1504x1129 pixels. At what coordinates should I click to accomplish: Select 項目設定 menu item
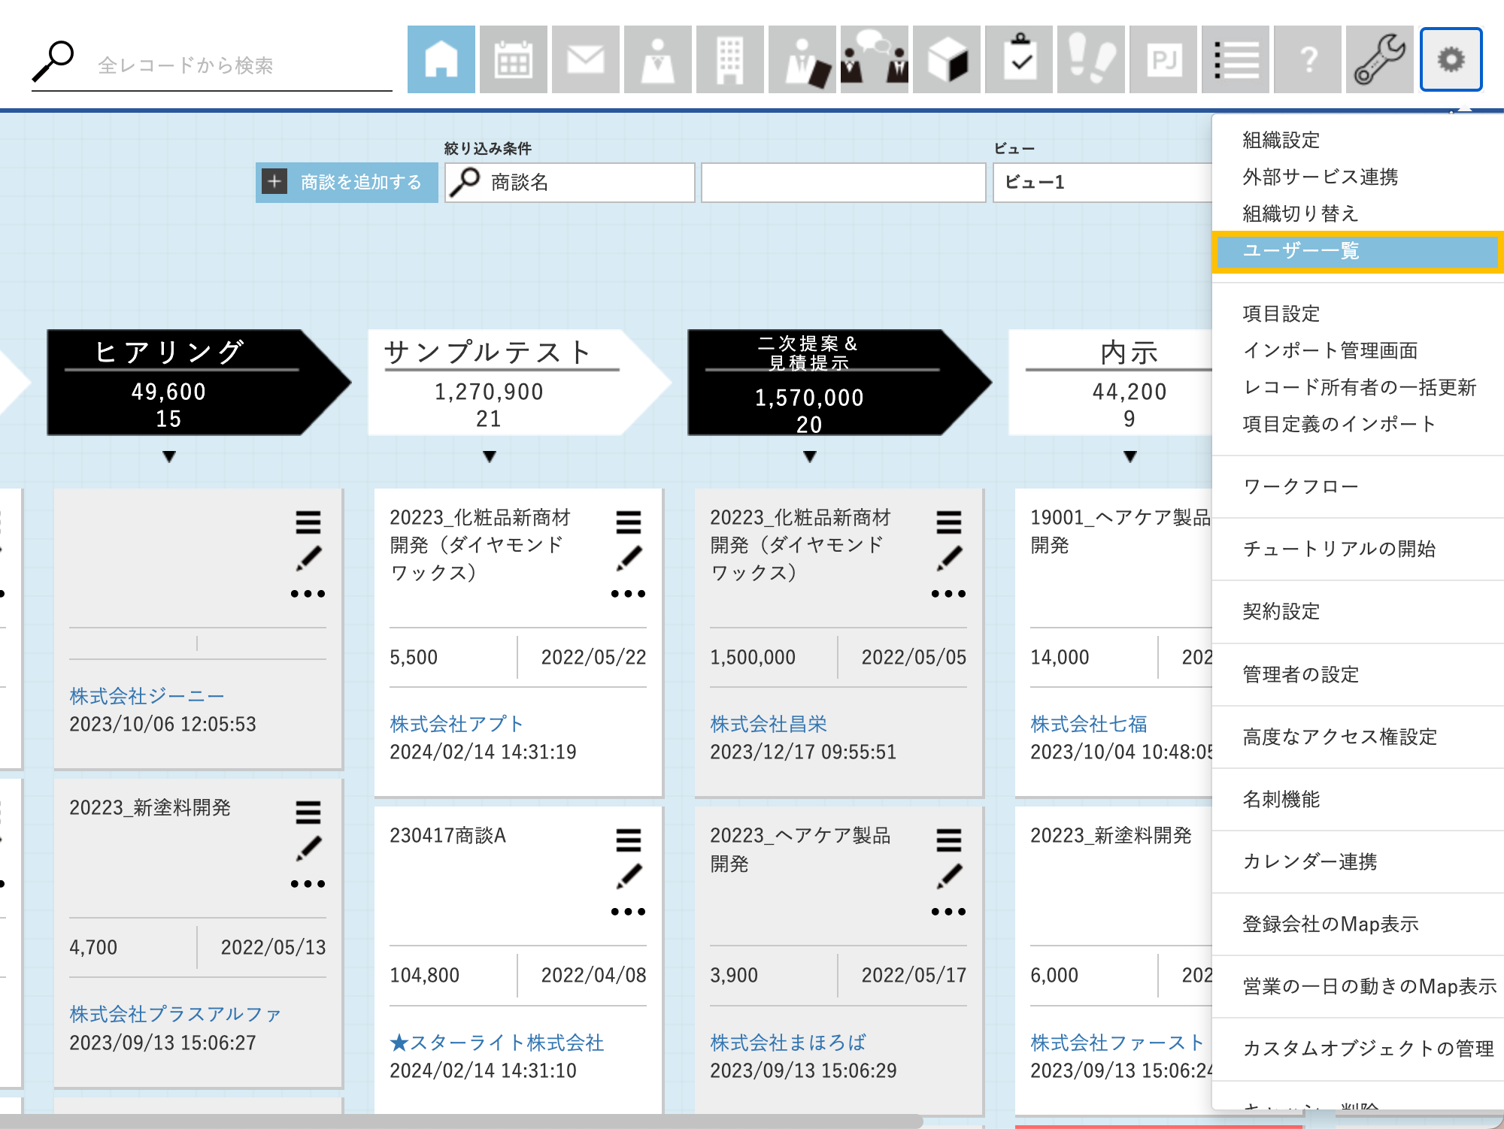pyautogui.click(x=1281, y=313)
